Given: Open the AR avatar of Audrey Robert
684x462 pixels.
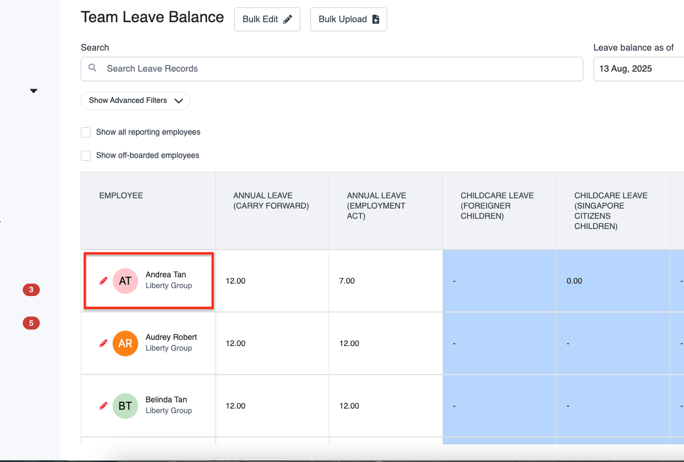Looking at the screenshot, I should [125, 343].
